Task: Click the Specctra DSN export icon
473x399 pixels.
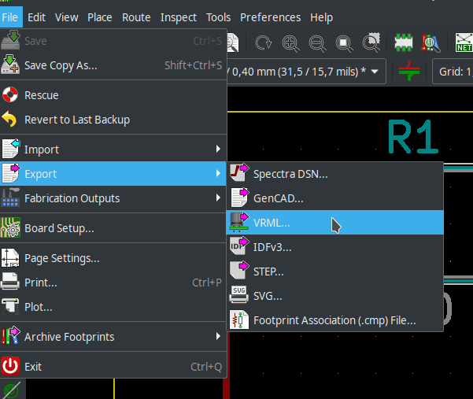Action: 239,172
